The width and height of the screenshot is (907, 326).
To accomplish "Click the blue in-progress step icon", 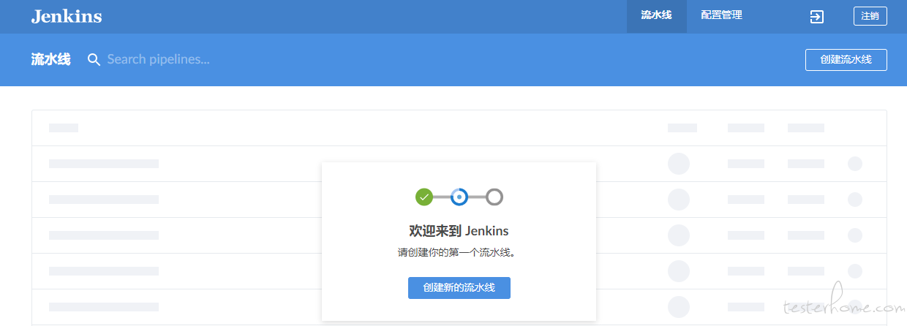I will 459,197.
